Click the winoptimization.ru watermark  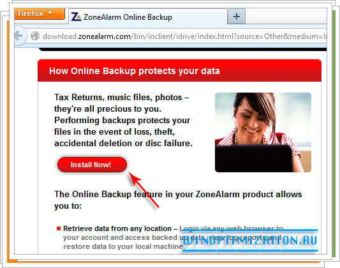250,241
